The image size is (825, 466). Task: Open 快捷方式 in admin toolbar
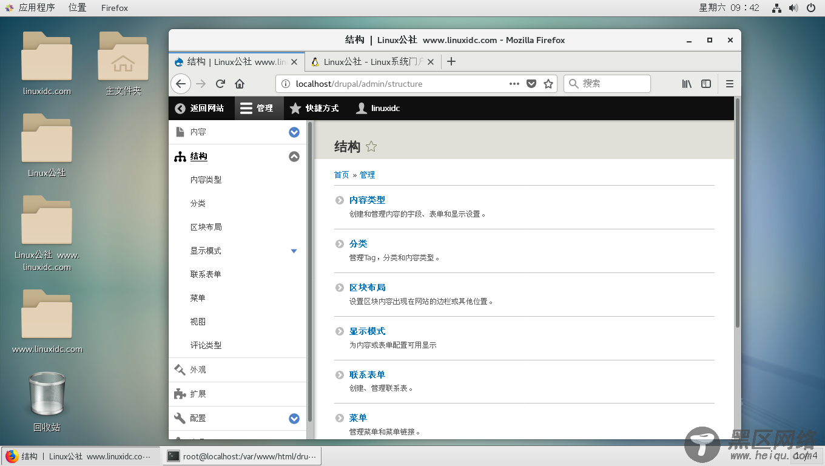tap(314, 108)
